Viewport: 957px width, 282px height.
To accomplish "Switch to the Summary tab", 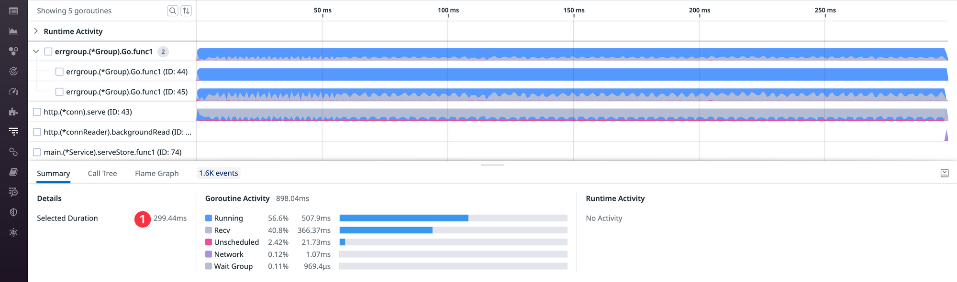I will click(54, 173).
